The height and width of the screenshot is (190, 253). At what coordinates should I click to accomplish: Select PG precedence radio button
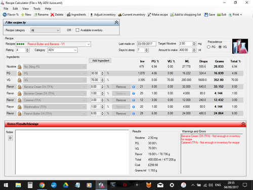[x=208, y=47]
